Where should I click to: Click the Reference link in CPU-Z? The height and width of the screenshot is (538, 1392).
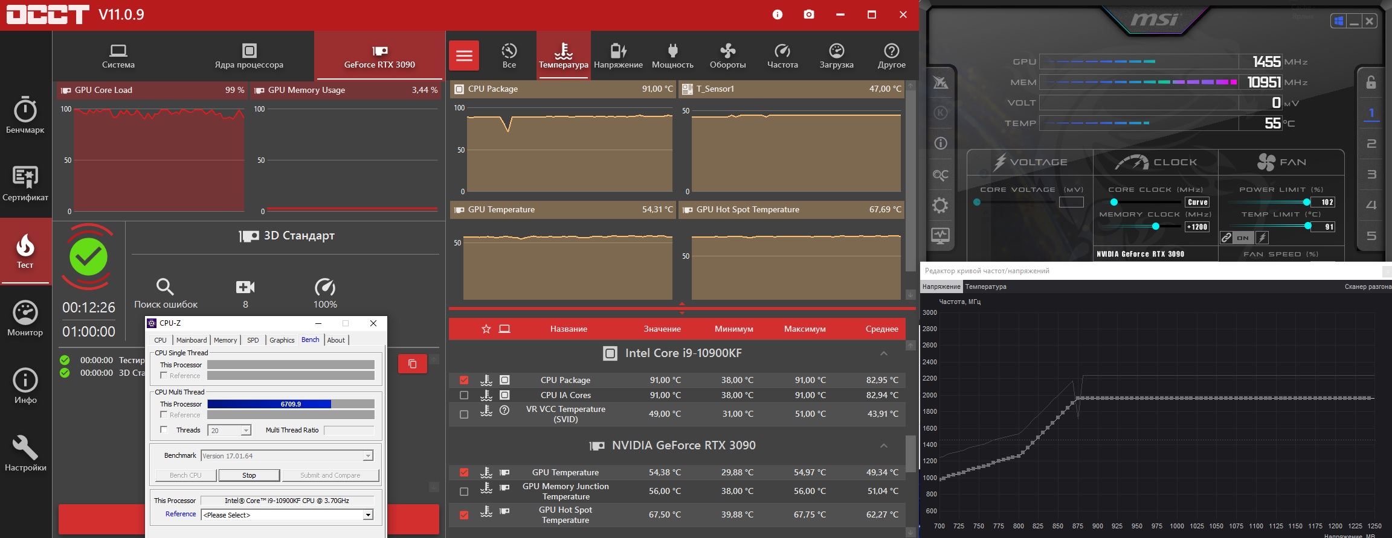181,514
